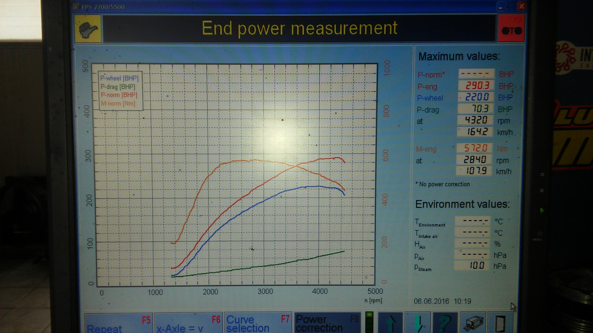This screenshot has width=593, height=333.
Task: Click the "Maximum values:" heading
Action: click(x=459, y=56)
